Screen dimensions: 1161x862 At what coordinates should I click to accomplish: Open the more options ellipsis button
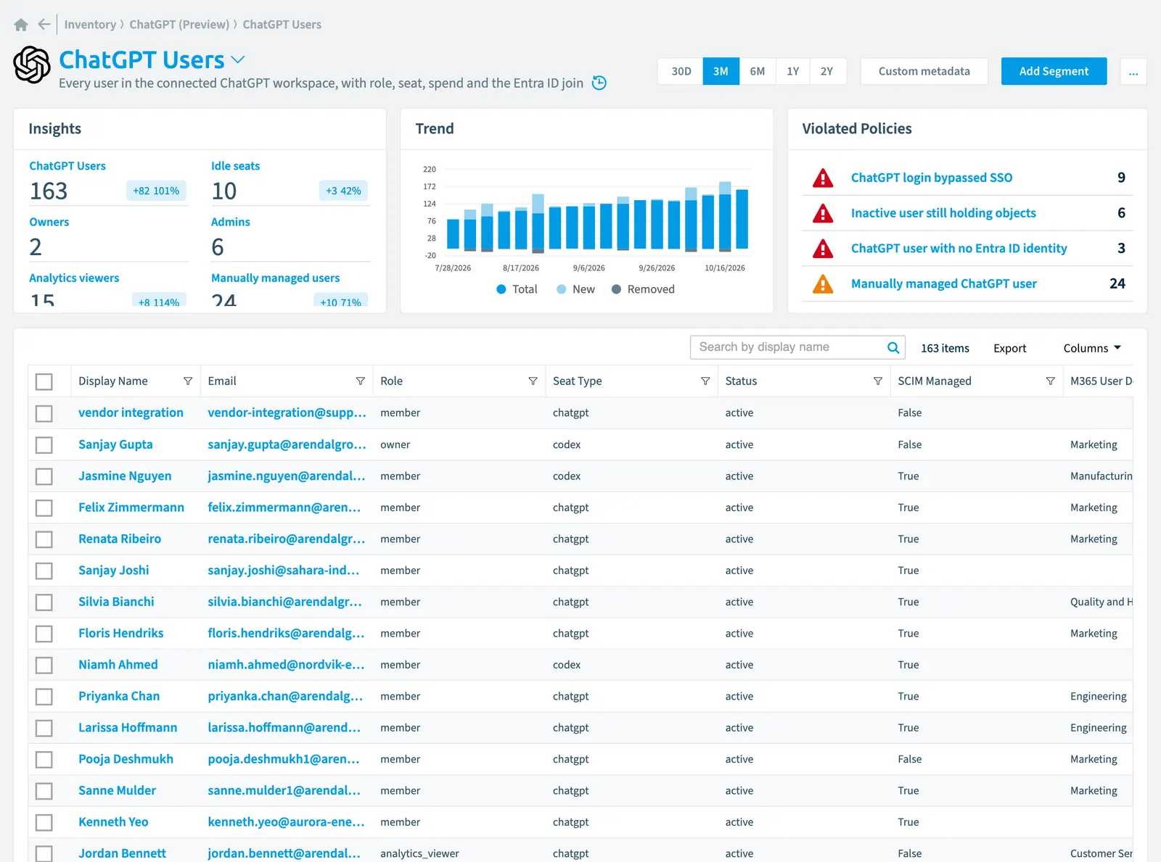(x=1133, y=72)
